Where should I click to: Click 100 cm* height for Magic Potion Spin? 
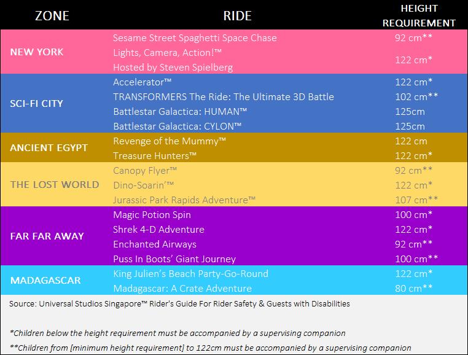pos(413,215)
